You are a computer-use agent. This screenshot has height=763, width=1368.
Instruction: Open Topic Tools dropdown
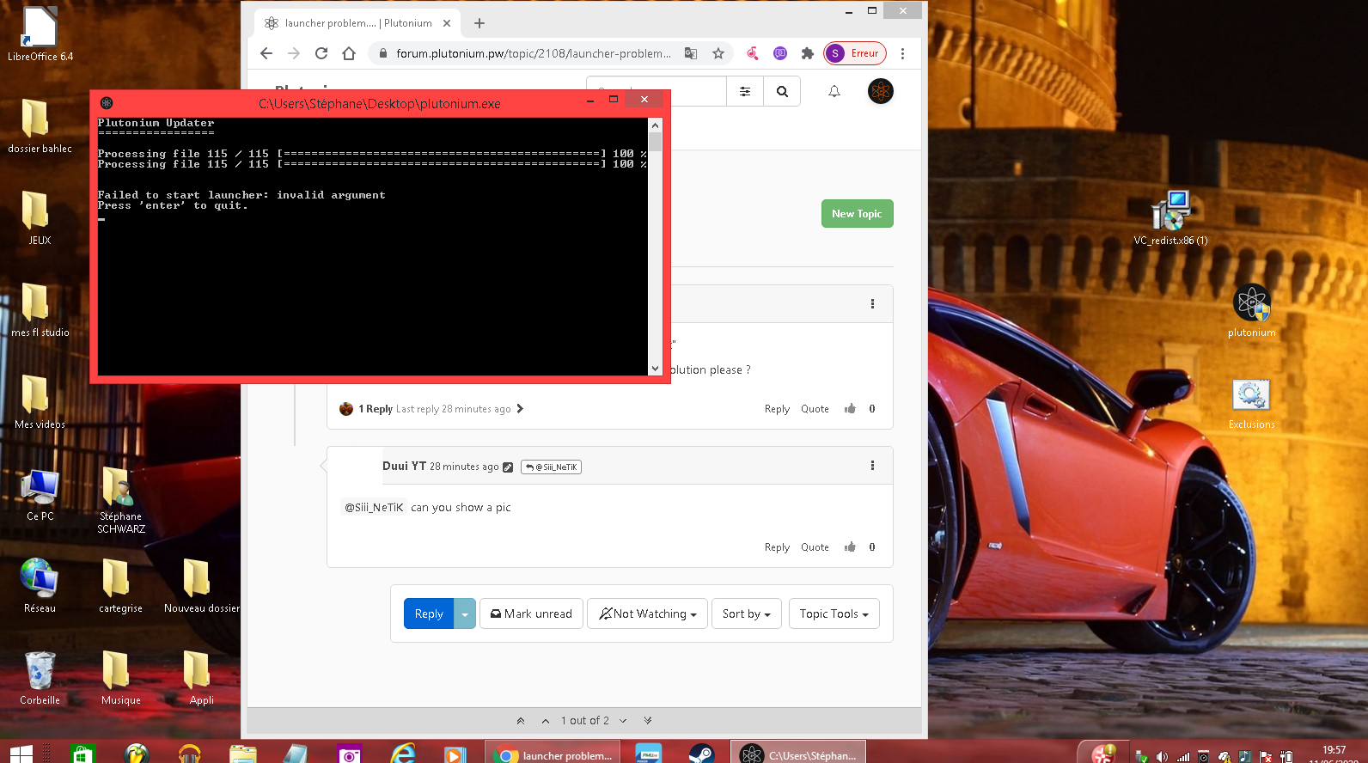point(834,613)
